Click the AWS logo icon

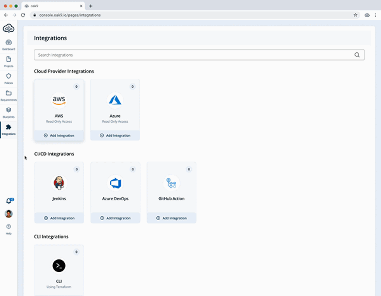[59, 100]
